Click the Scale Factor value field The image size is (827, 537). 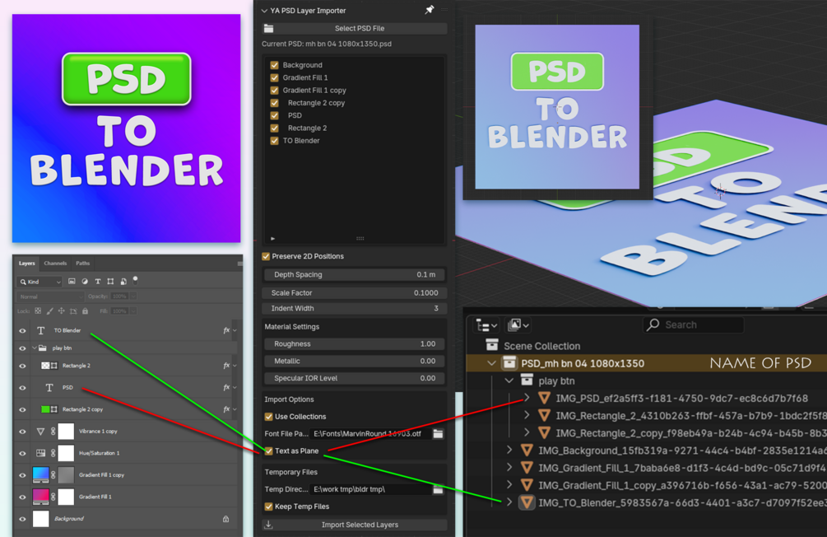point(355,292)
